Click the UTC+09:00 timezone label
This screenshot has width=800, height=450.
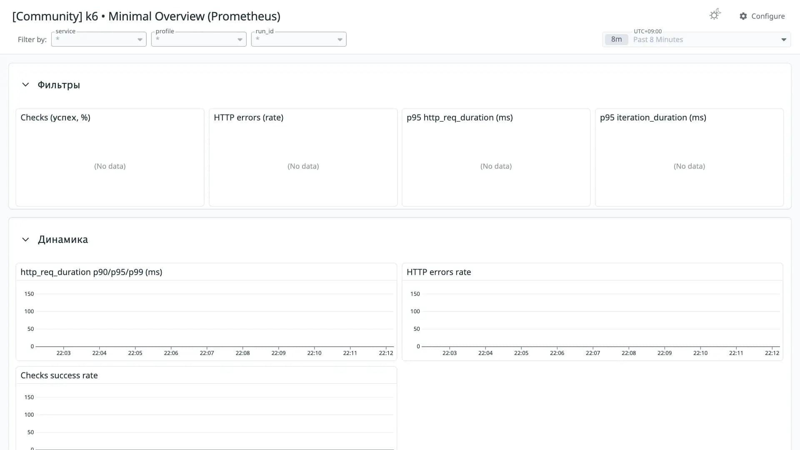point(647,31)
